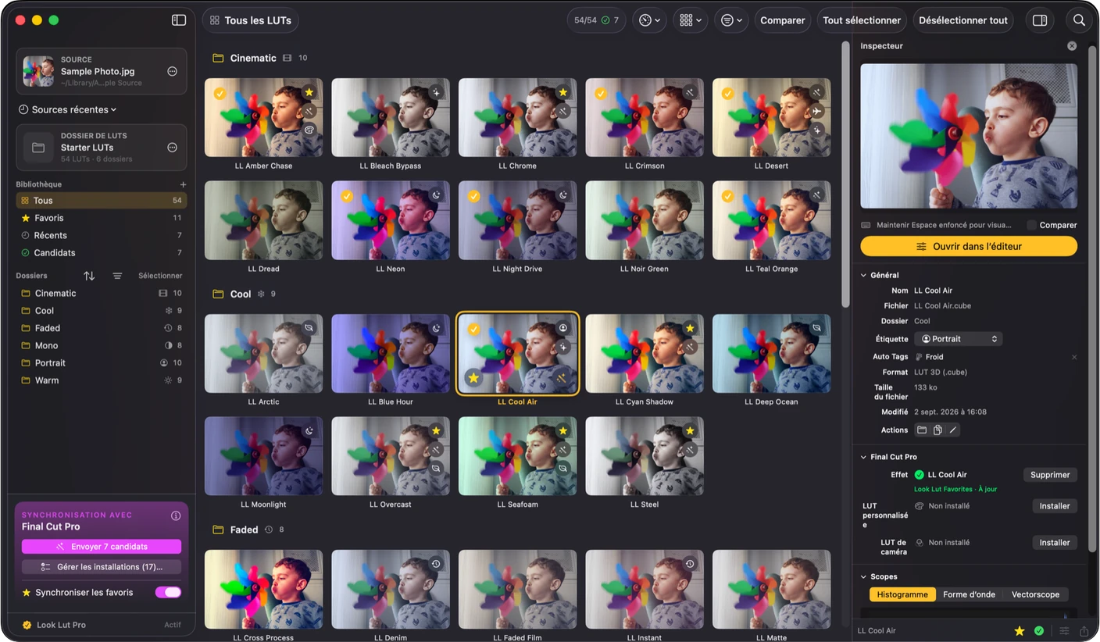
Task: Uncheck the LL Amber Chase candidate checkmark
Action: (x=220, y=93)
